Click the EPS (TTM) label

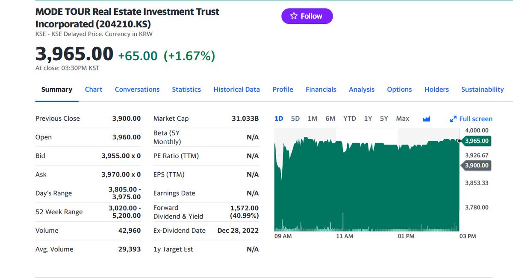pyautogui.click(x=169, y=174)
